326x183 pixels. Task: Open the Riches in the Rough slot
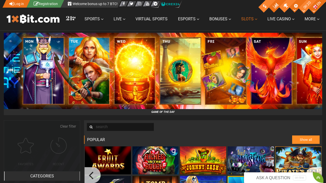tap(155, 160)
